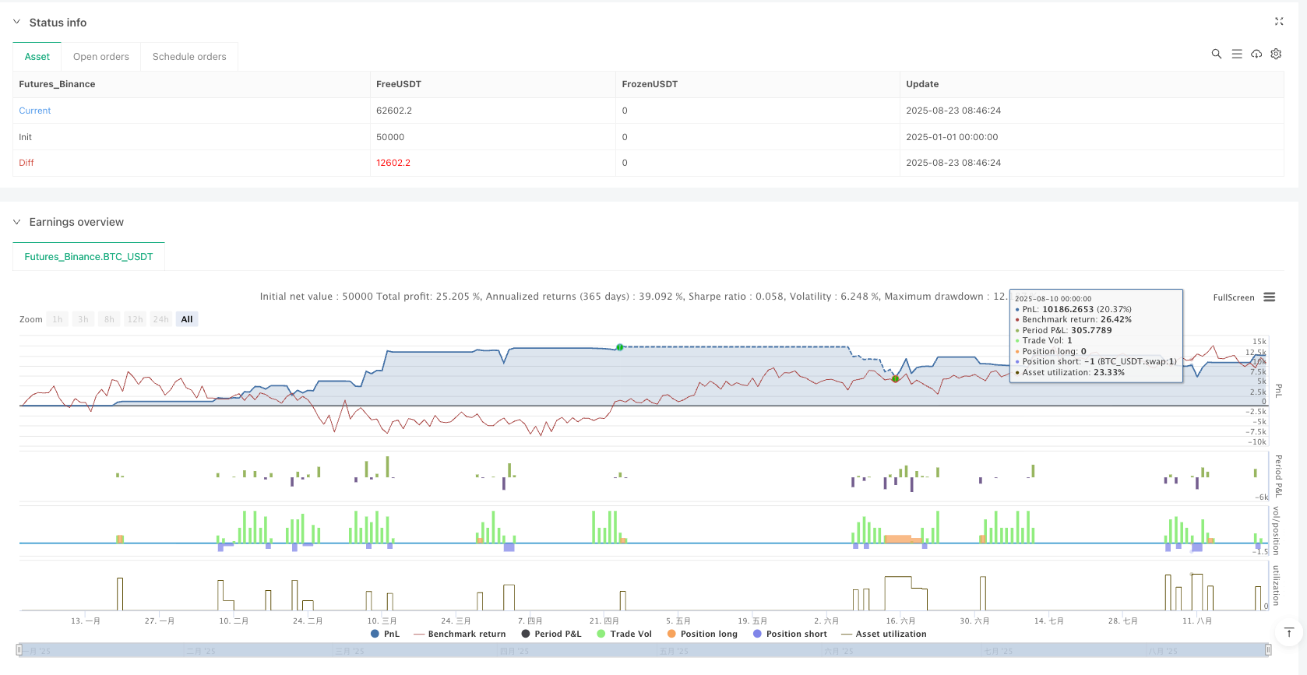The height and width of the screenshot is (675, 1307).
Task: Toggle the PnL series in chart legend
Action: click(x=385, y=634)
